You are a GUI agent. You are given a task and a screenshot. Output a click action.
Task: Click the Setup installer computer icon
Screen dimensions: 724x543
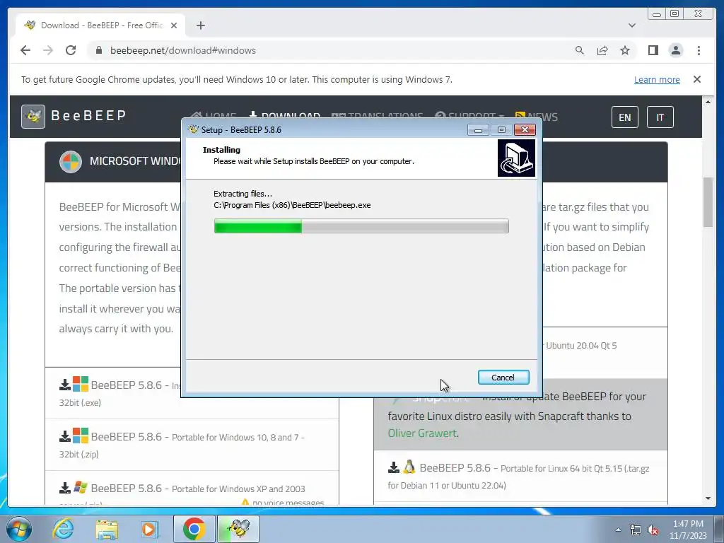(x=516, y=158)
